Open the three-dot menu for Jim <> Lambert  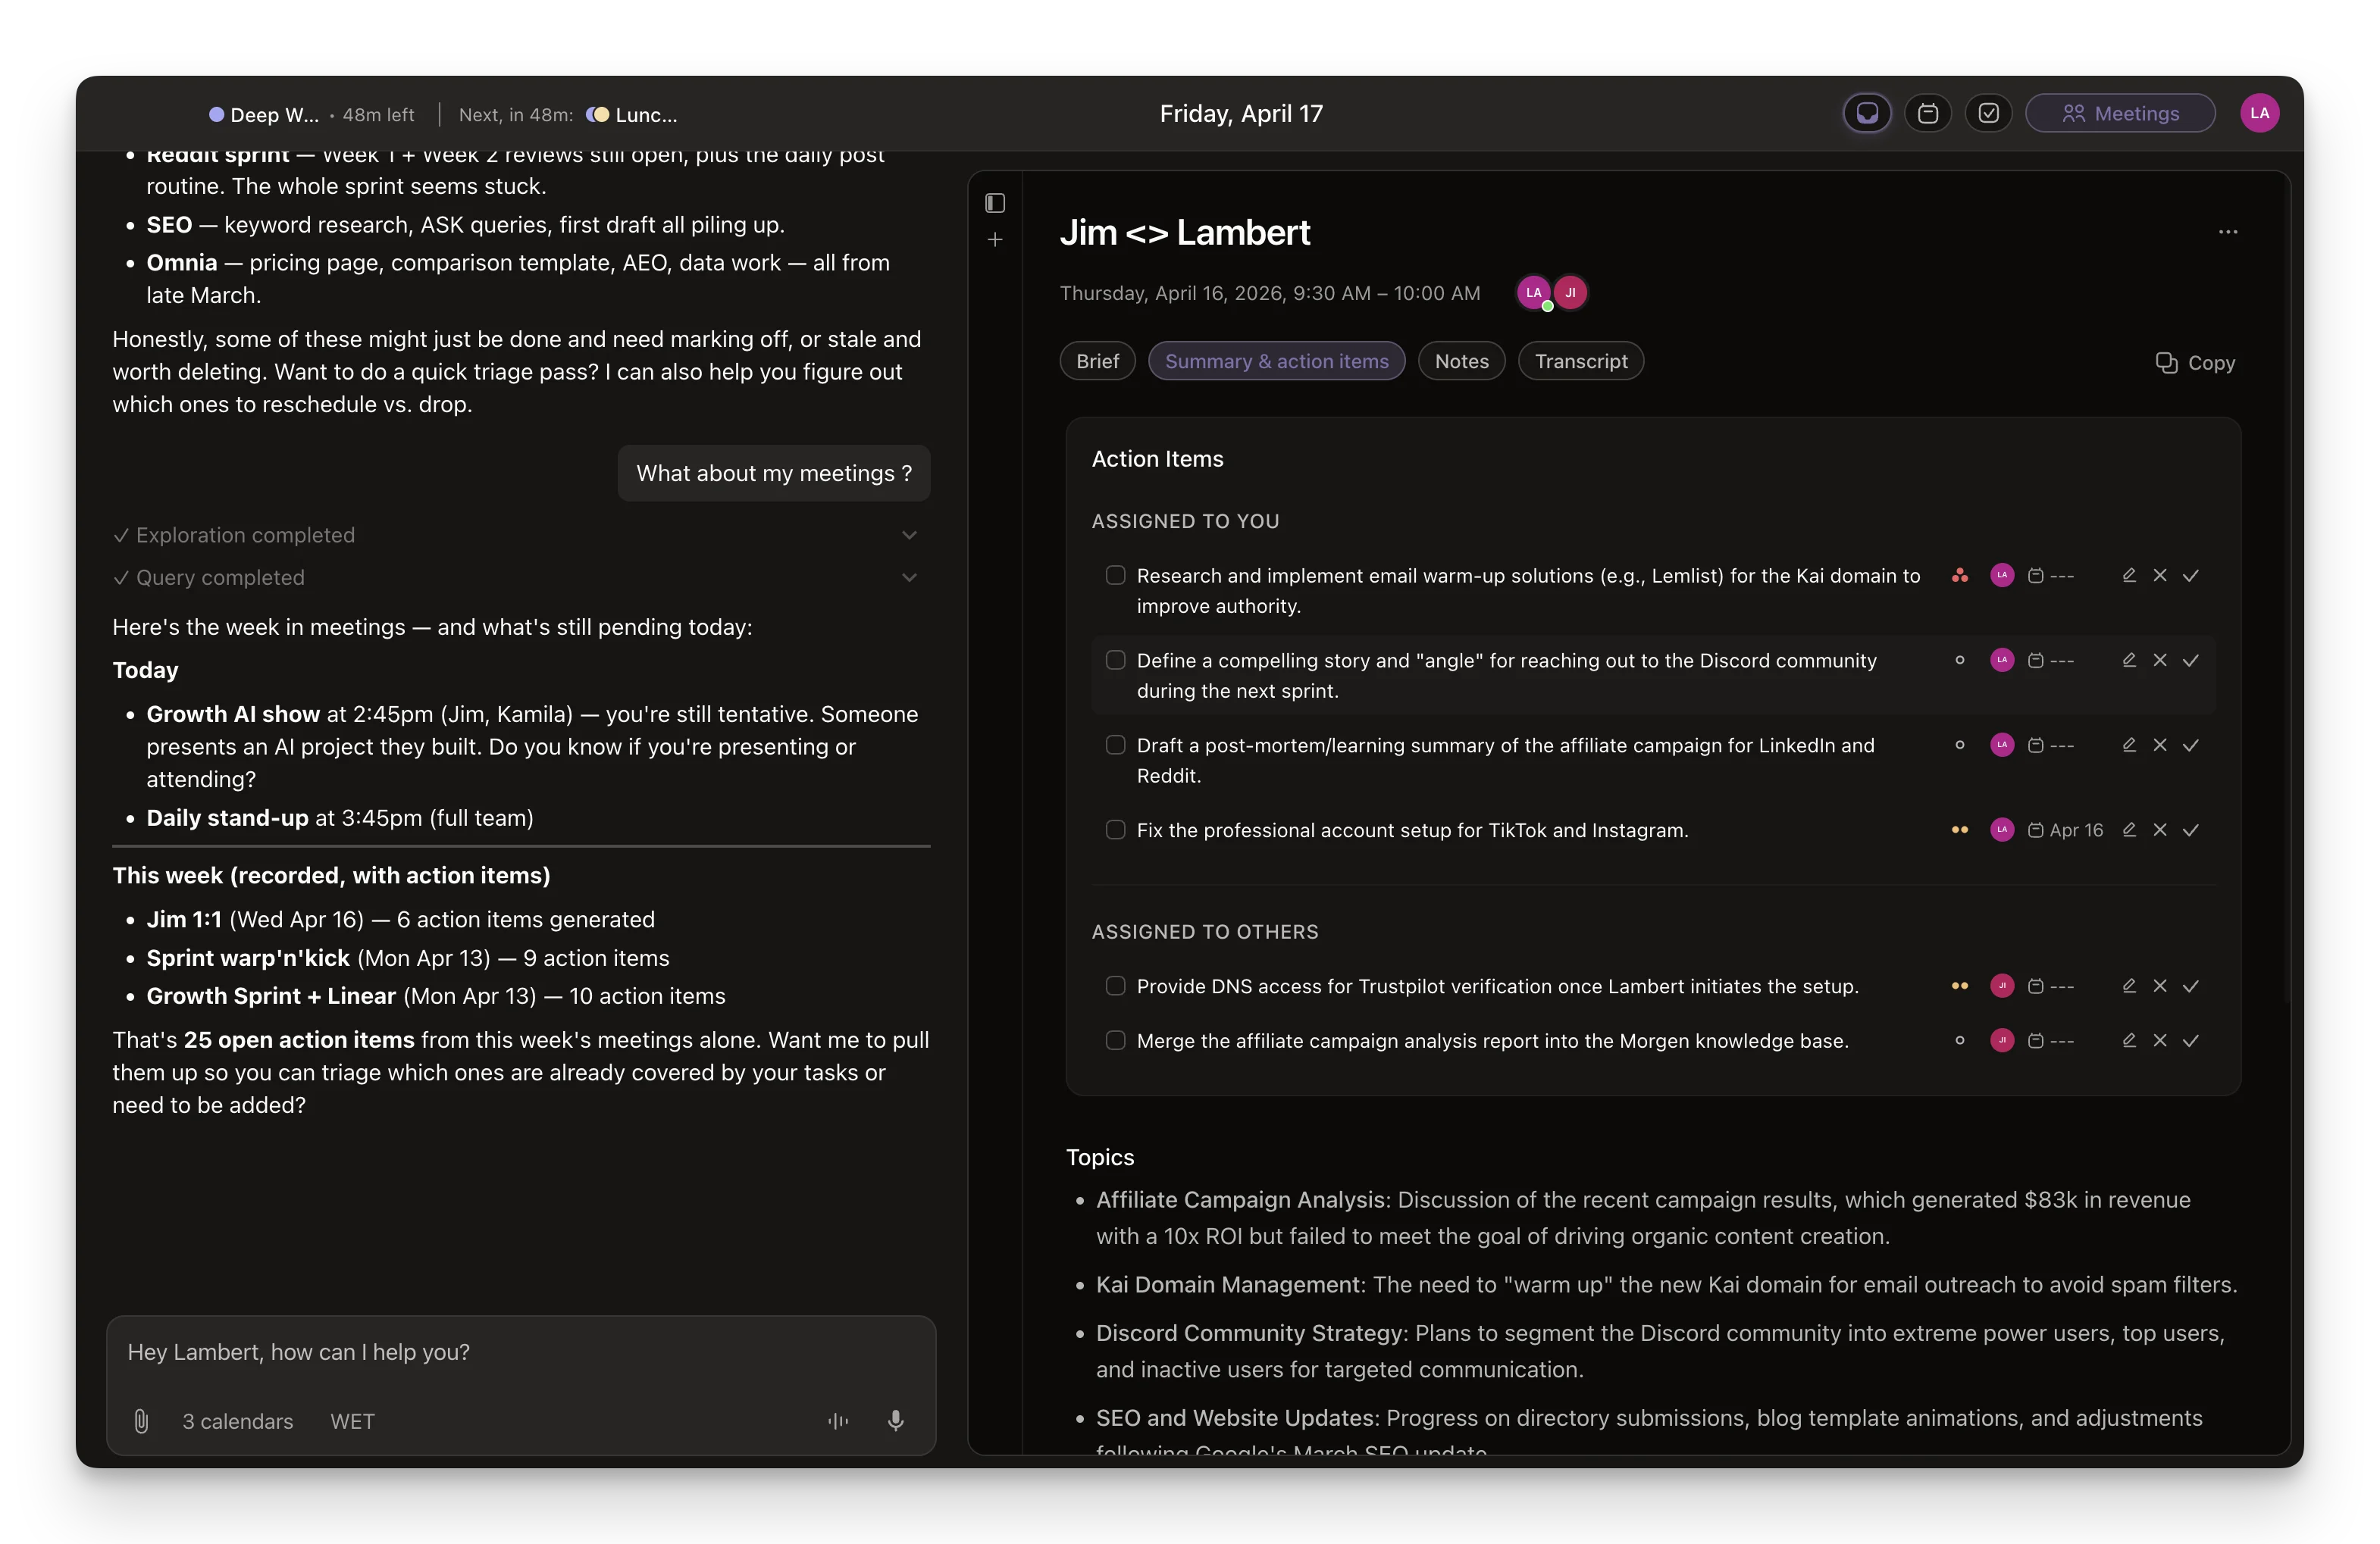coord(2228,232)
